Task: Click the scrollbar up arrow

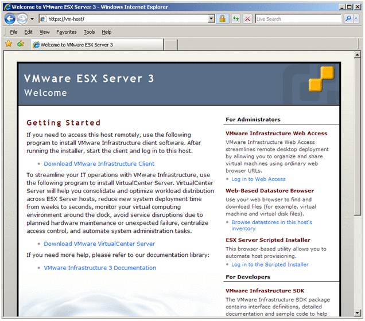Action: (358, 55)
